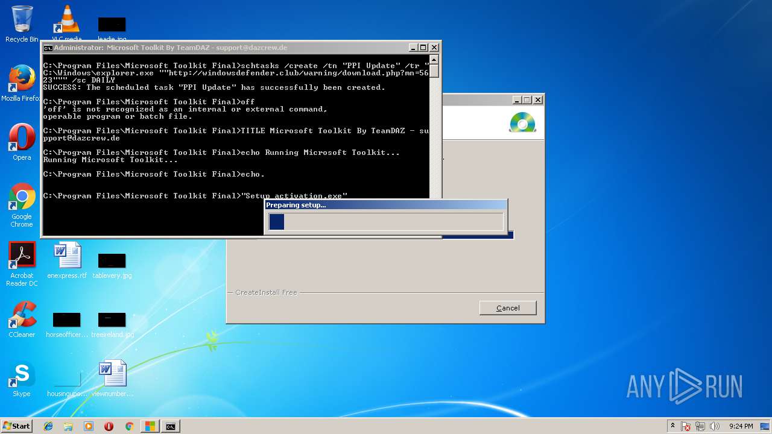Open Mozilla Firefox desktop shortcut
Image resolution: width=772 pixels, height=434 pixels.
click(x=22, y=83)
